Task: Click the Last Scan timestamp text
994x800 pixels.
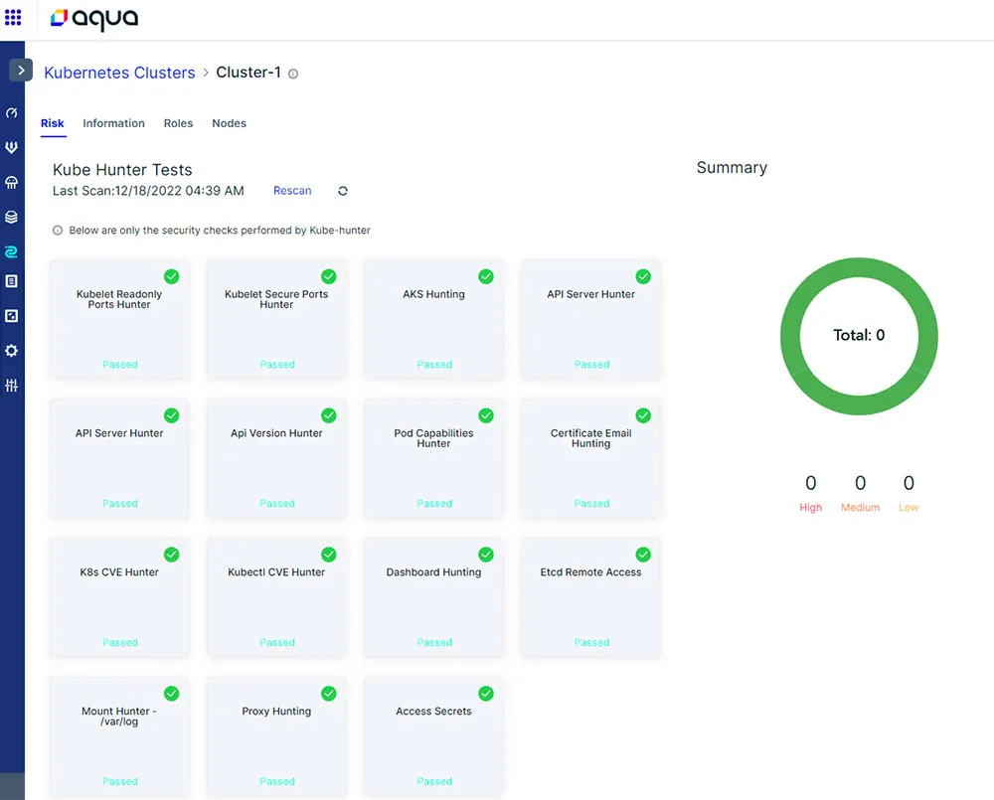Action: 148,191
